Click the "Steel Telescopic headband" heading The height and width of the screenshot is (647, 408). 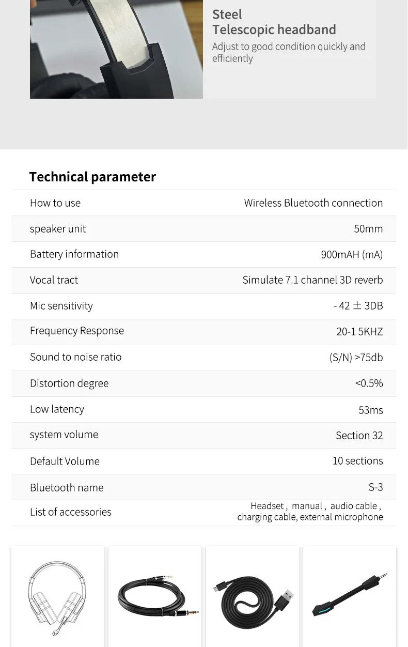[274, 22]
